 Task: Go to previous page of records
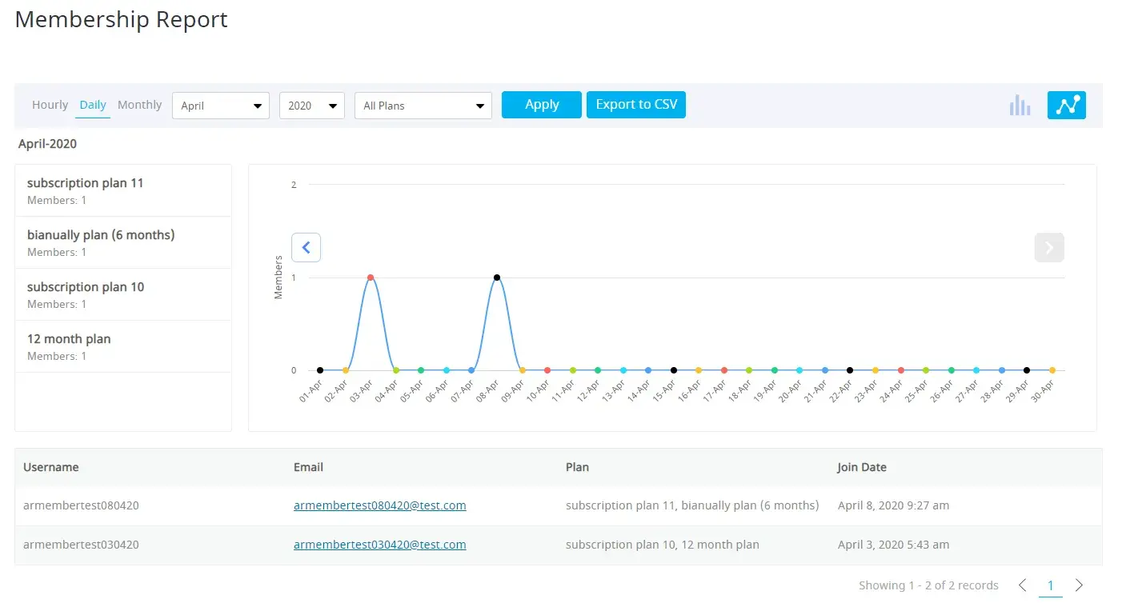pos(1022,585)
